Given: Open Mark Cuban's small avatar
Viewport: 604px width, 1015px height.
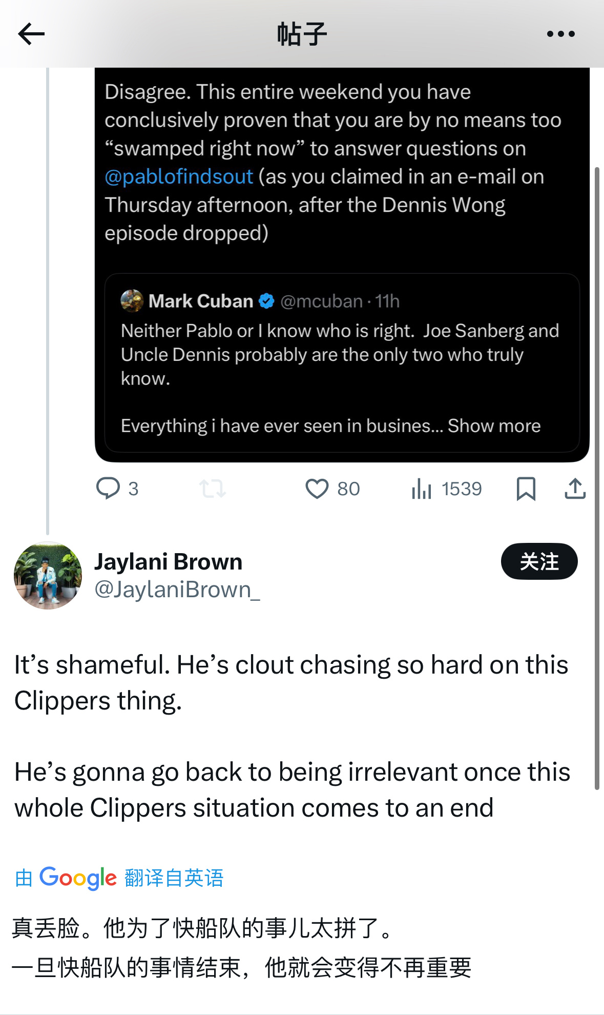Looking at the screenshot, I should (x=132, y=301).
